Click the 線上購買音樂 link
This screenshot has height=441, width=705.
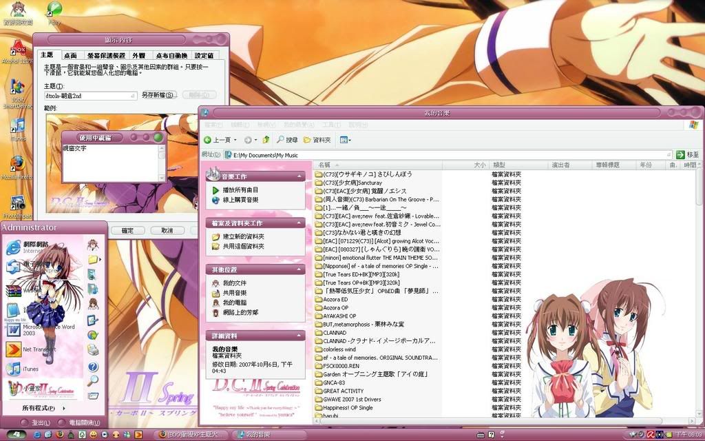click(240, 200)
